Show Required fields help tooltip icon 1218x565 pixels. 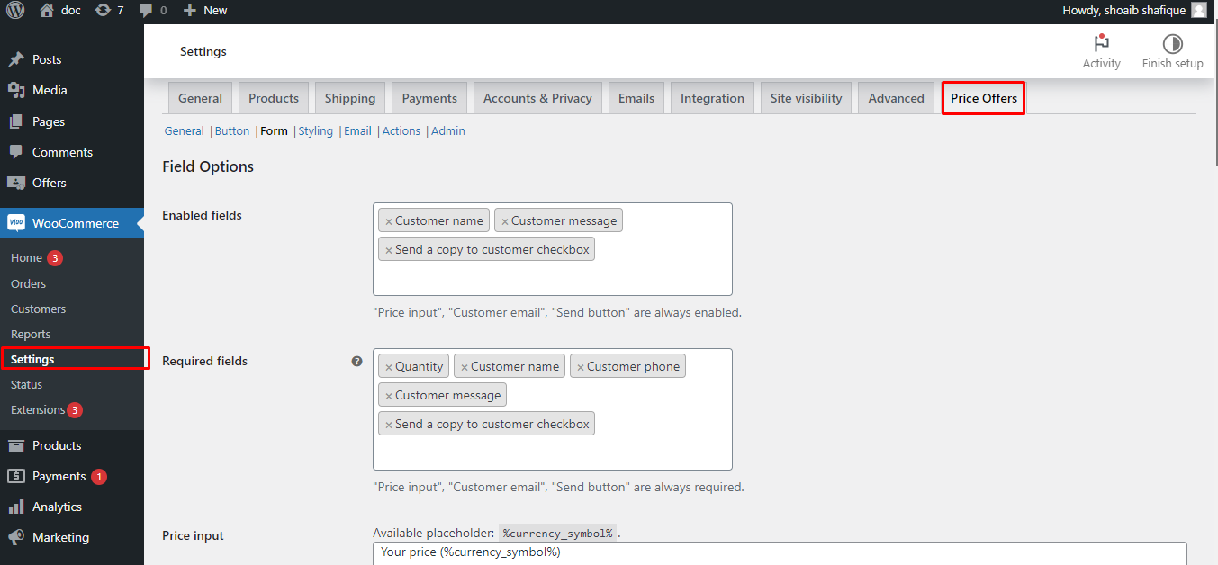coord(357,361)
